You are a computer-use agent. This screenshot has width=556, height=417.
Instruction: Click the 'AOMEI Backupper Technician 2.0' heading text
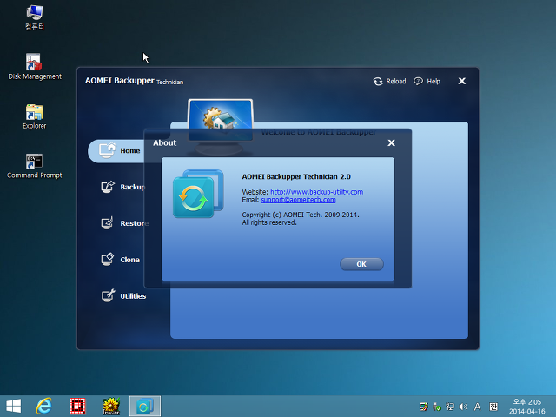pyautogui.click(x=296, y=176)
